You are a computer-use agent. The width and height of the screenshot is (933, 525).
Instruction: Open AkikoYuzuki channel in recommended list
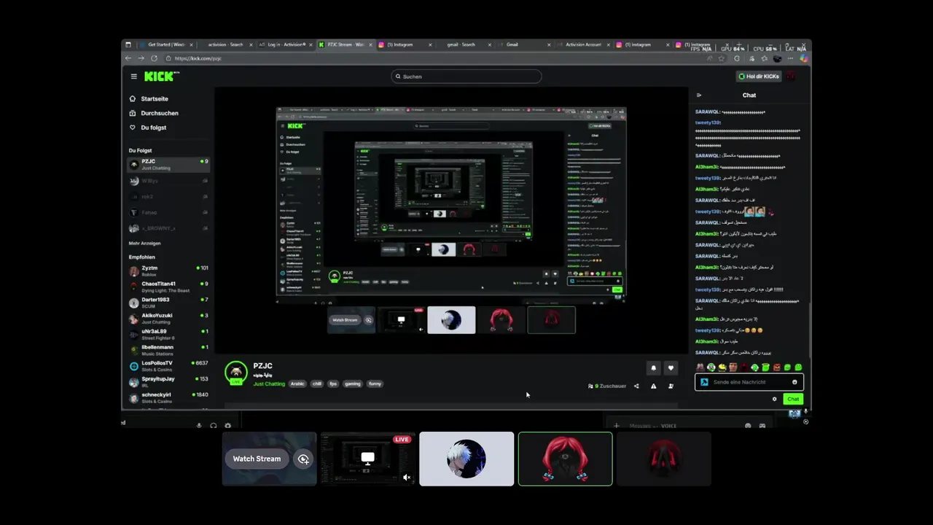[x=168, y=319]
